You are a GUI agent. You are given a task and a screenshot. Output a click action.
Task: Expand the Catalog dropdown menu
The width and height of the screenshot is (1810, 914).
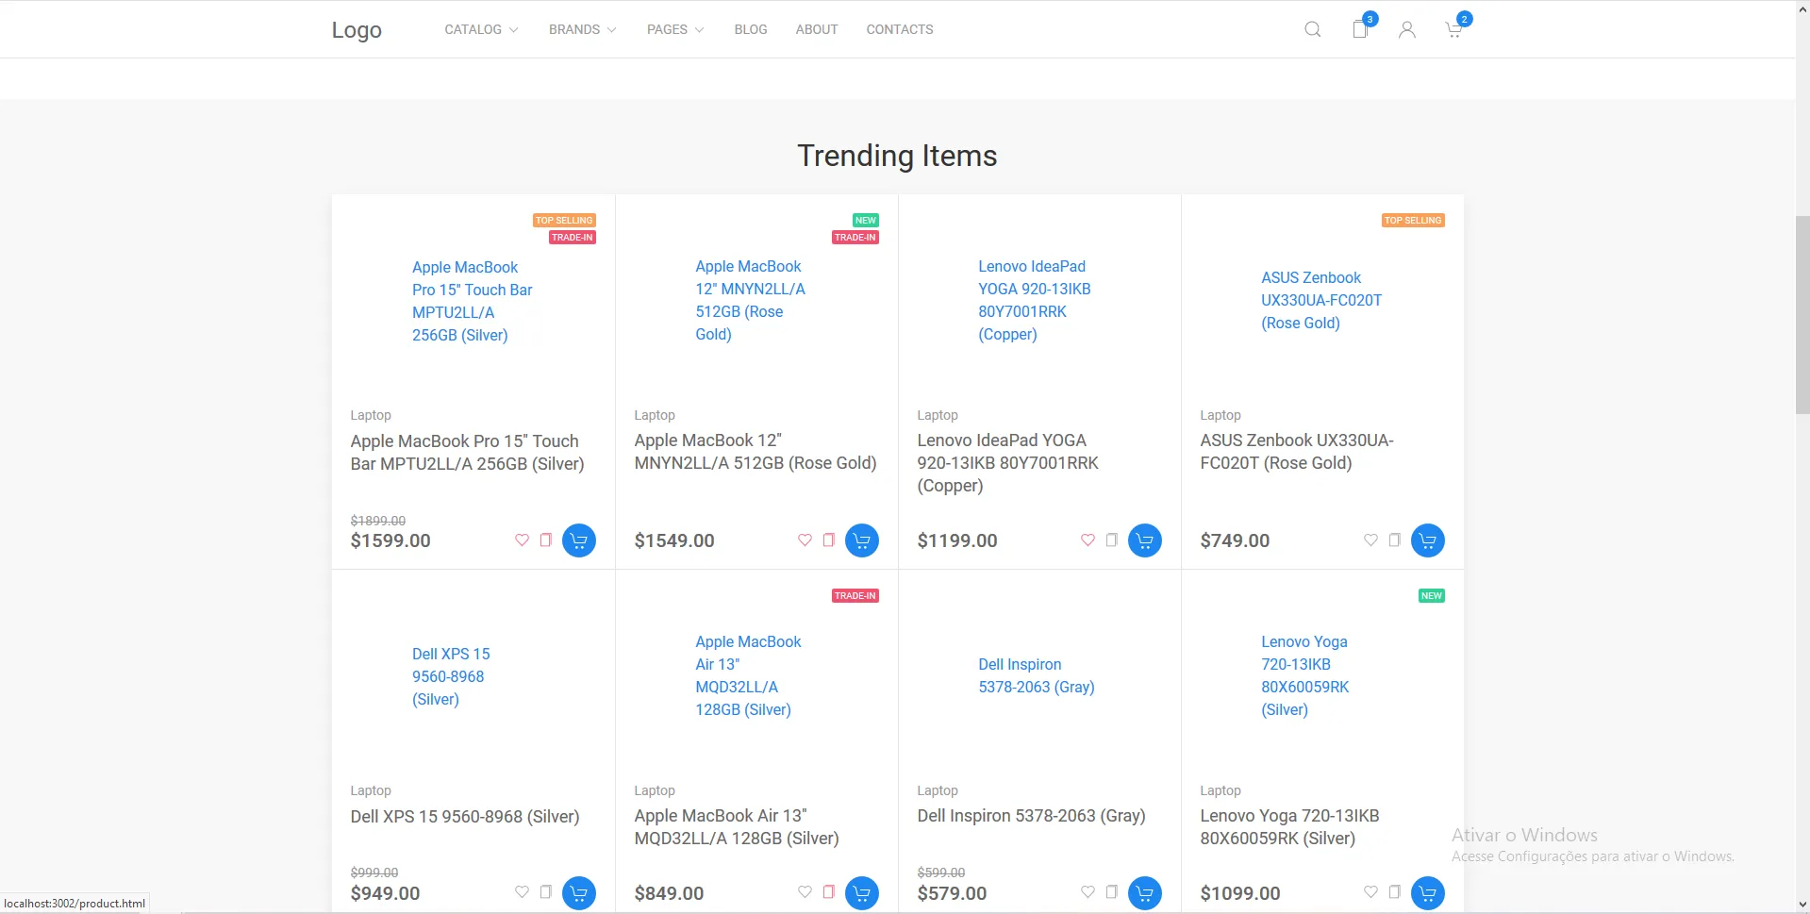coord(481,29)
